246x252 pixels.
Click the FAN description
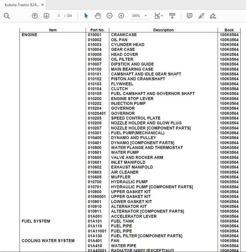[115, 240]
